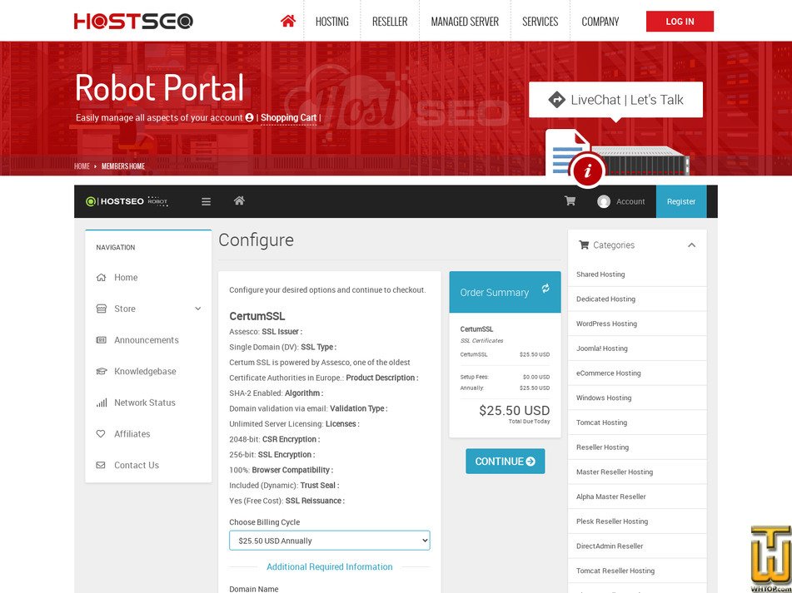Click the red home icon in the main navigation
The height and width of the screenshot is (593, 792).
pos(287,21)
